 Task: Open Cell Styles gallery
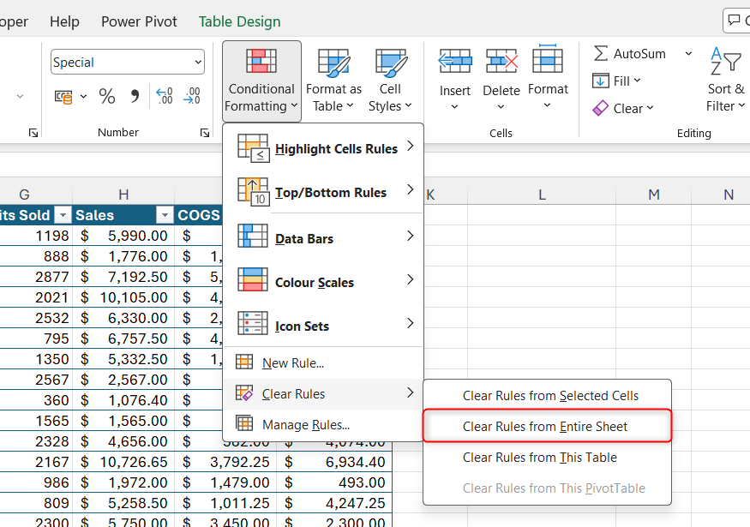click(x=390, y=81)
